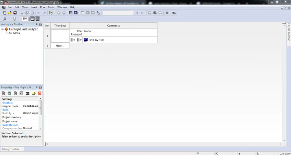Image resolution: width=291 pixels, height=156 pixels.
Task: Click the Build and Run icon
Action: 174,13
